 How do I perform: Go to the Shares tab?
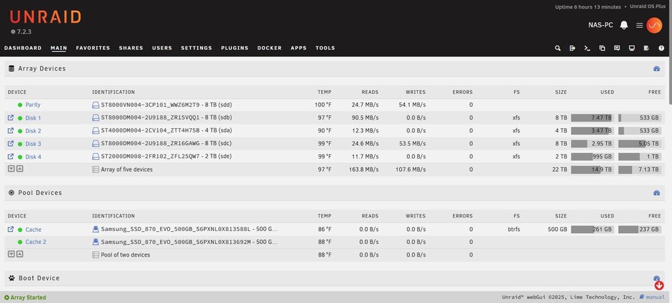(131, 48)
